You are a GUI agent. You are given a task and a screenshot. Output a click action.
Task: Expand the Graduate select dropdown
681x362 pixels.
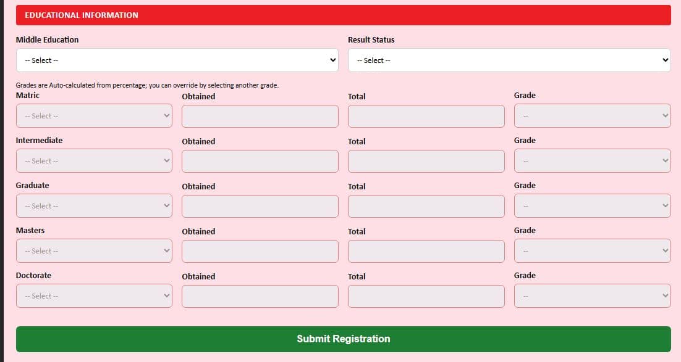tap(95, 206)
